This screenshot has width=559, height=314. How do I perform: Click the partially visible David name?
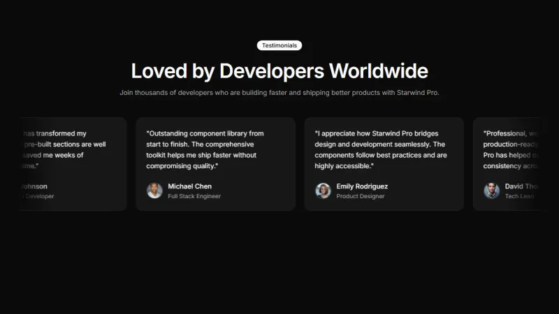pyautogui.click(x=521, y=186)
